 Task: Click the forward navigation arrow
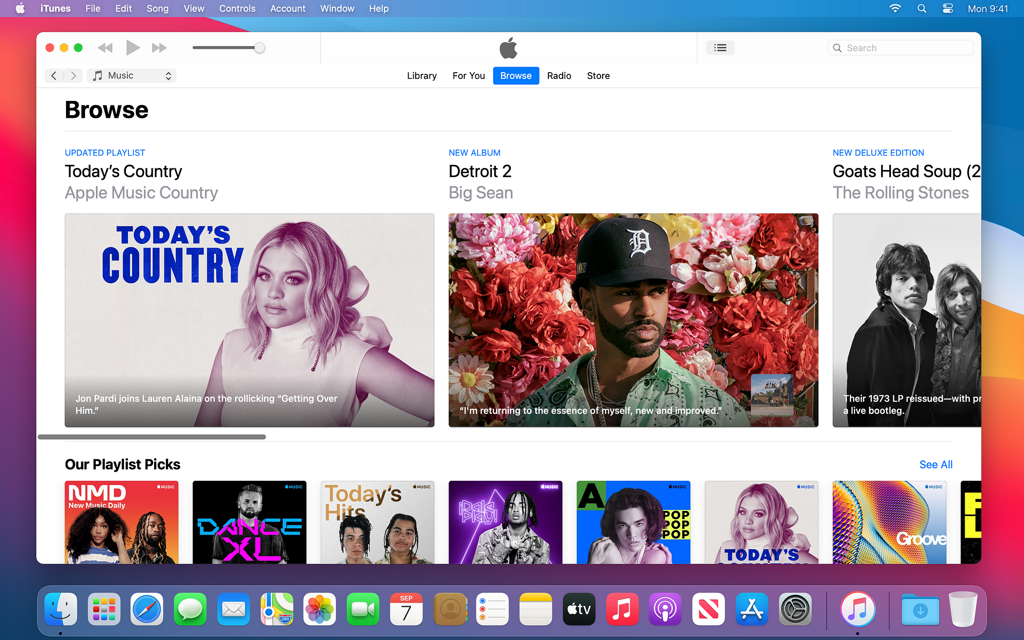coord(74,75)
